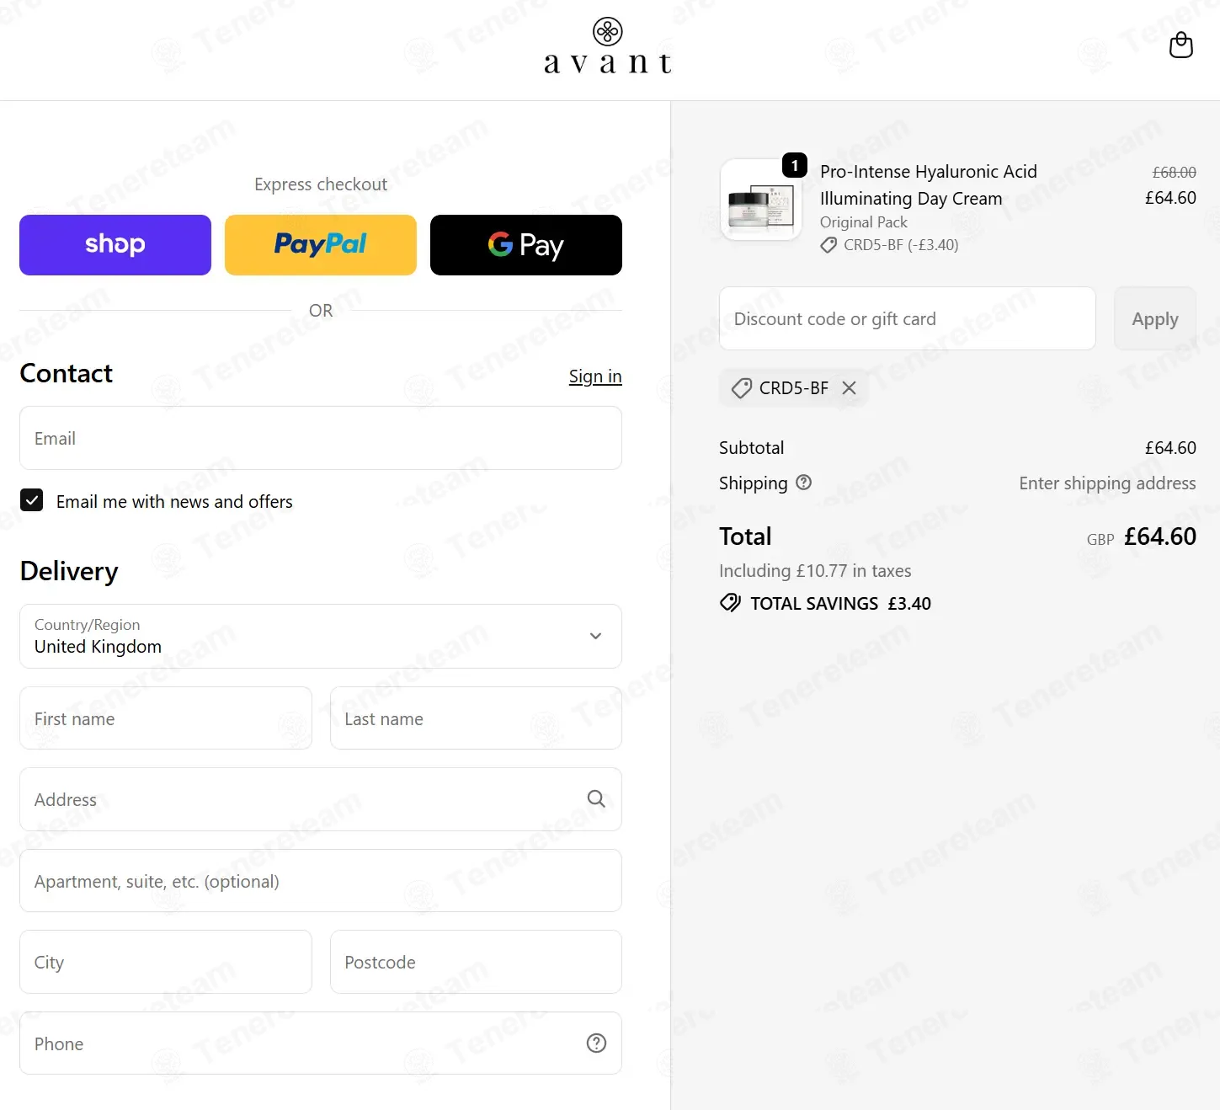Click the address search magnifier icon
The image size is (1220, 1110).
point(596,799)
